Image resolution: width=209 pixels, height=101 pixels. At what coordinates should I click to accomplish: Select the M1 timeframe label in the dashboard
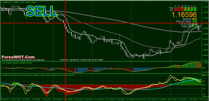[175, 6]
